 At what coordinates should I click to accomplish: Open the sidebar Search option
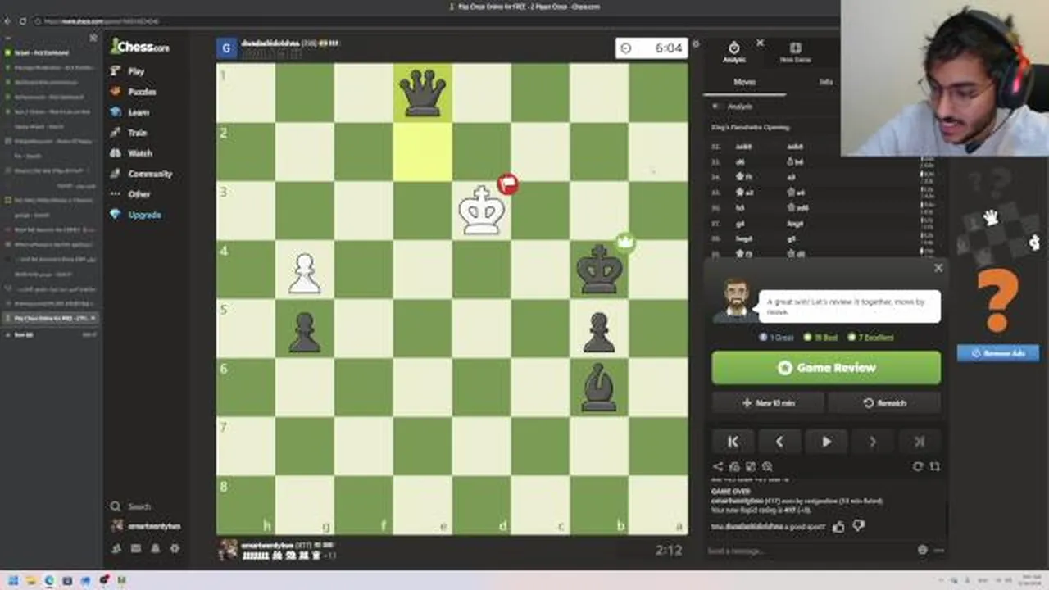(x=131, y=506)
